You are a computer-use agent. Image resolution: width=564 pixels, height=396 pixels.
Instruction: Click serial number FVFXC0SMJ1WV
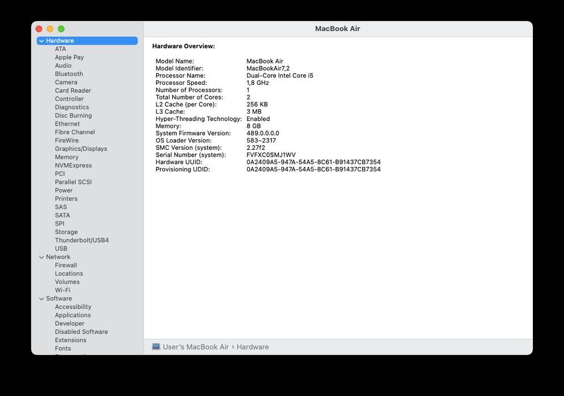(x=271, y=155)
